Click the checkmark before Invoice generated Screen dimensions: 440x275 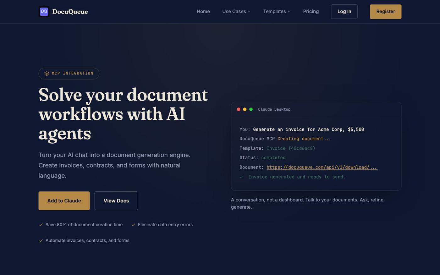(242, 177)
